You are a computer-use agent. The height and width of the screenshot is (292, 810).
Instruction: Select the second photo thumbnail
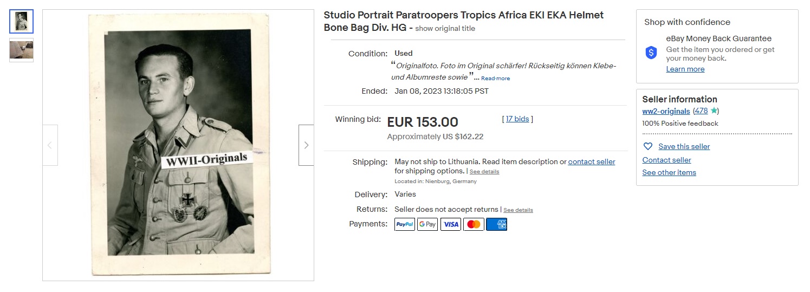22,50
